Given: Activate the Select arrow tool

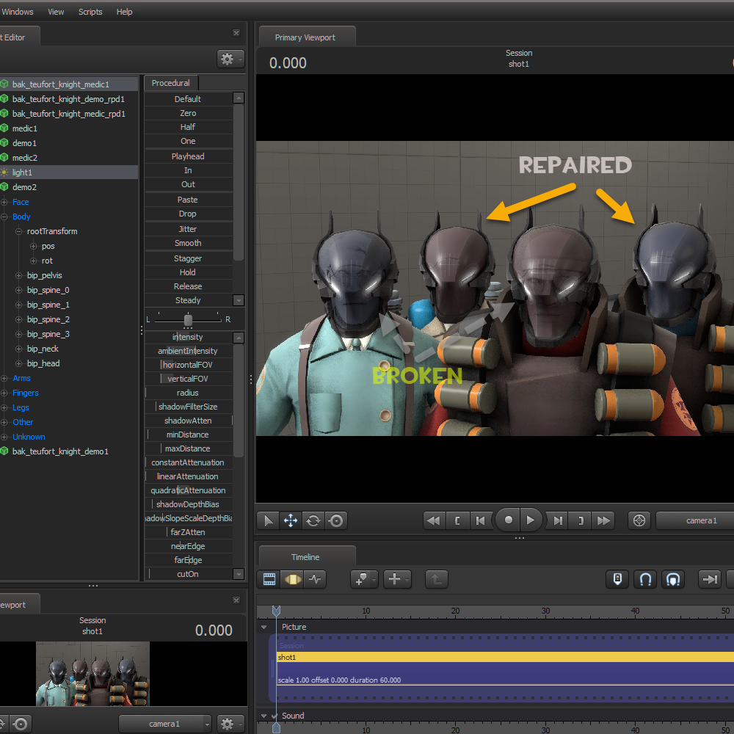Looking at the screenshot, I should [268, 520].
